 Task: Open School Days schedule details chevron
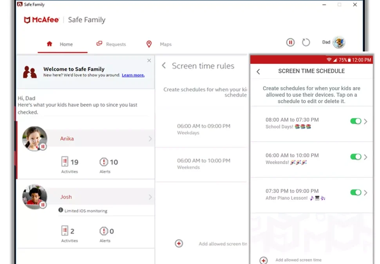pyautogui.click(x=366, y=121)
